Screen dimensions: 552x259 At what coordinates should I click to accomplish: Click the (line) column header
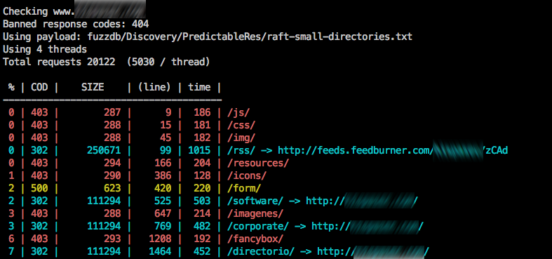(154, 88)
